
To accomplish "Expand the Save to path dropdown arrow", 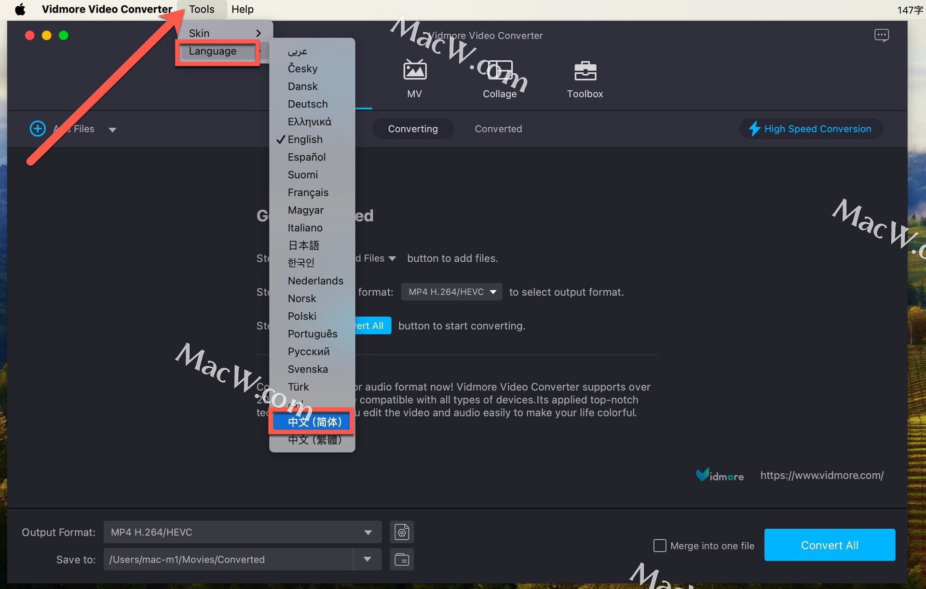I will point(368,559).
